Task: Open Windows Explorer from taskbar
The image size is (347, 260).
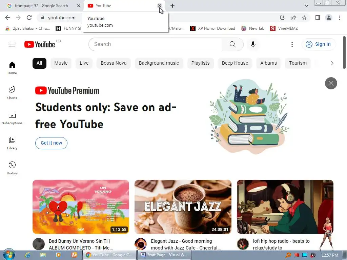Action: tap(43, 255)
